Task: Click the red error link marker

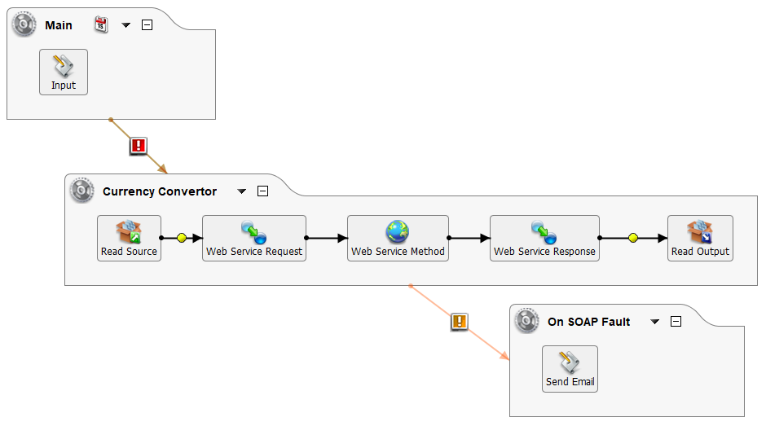Action: (139, 146)
